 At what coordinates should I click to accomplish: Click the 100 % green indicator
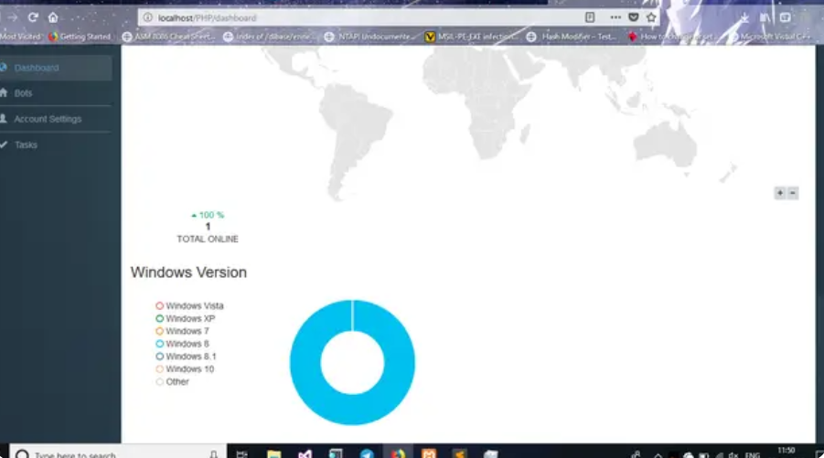click(208, 215)
